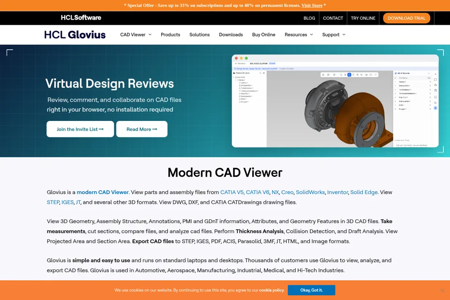Open the IGES format link
The height and width of the screenshot is (300, 450).
[x=67, y=202]
